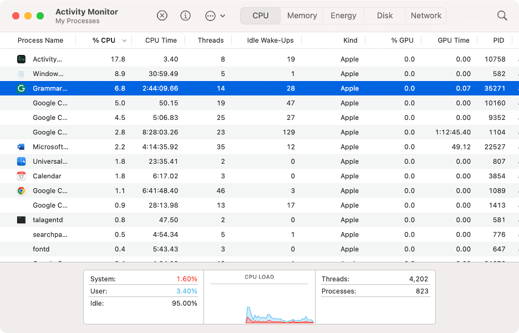Switch to the Memory tab
Viewport: 519px width, 333px height.
302,16
